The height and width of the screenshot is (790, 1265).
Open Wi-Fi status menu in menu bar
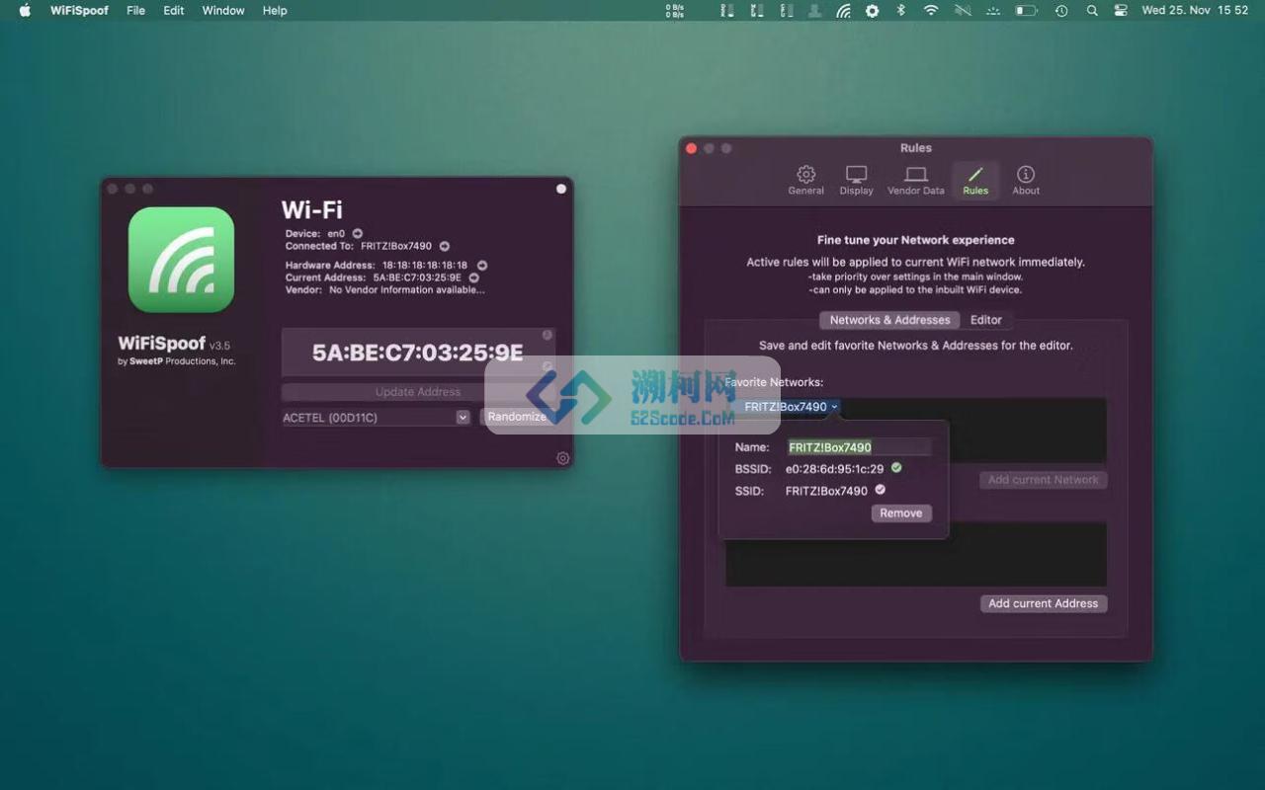(931, 11)
